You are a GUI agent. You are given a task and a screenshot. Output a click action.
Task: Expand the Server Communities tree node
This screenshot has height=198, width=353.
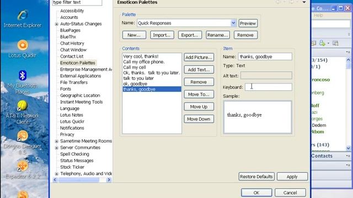(x=57, y=148)
